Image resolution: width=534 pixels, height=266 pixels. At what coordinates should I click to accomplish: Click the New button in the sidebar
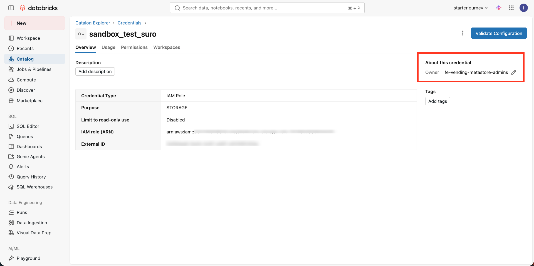(x=35, y=23)
